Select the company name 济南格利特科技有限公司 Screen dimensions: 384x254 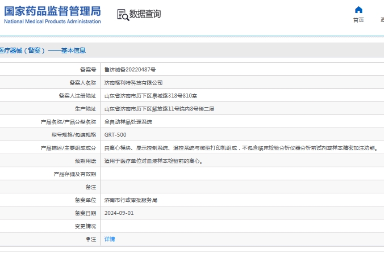pyautogui.click(x=133, y=83)
